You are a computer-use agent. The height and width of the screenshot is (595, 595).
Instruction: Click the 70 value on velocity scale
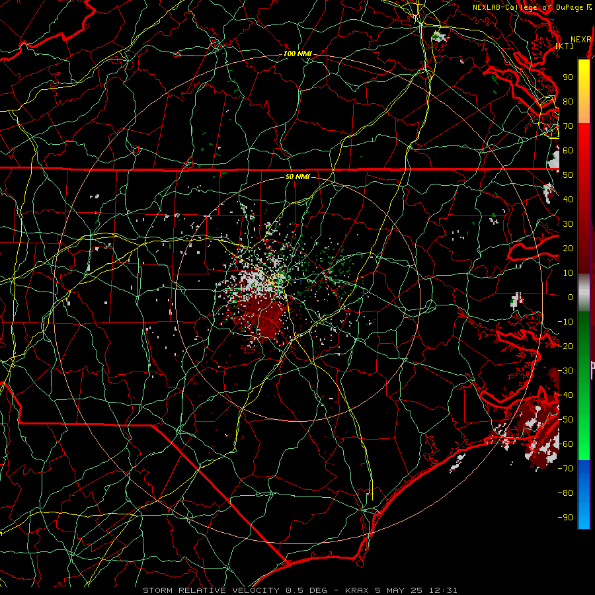568,126
